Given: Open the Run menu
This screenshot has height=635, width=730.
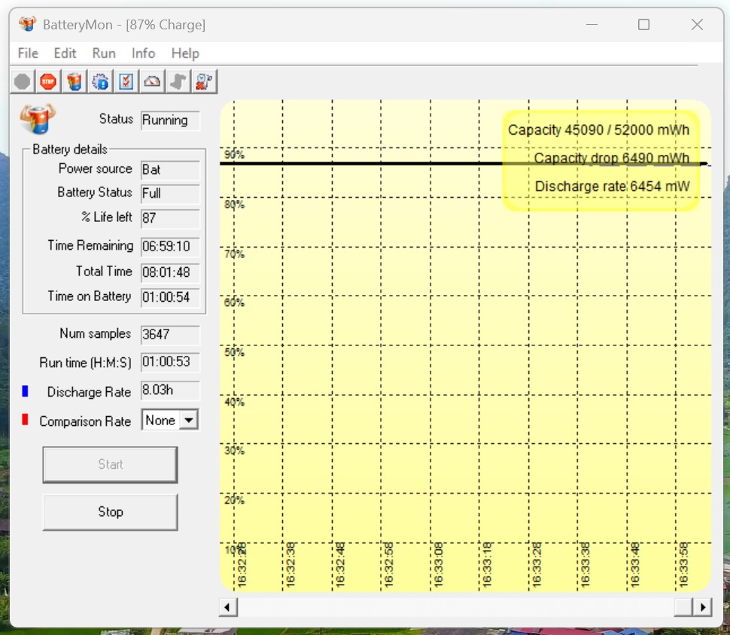Looking at the screenshot, I should click(x=104, y=53).
